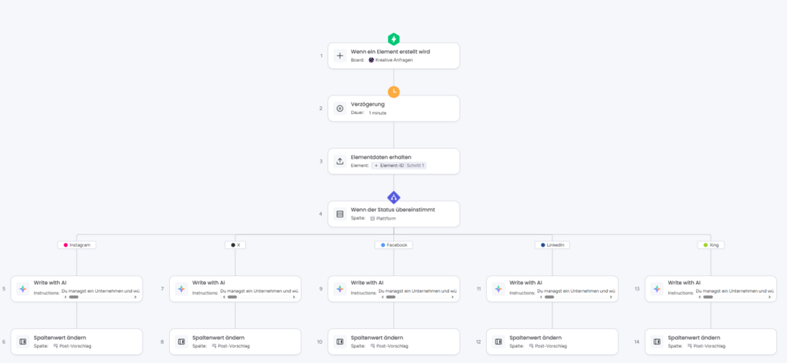Click the column icon in step 6
Viewport: 787px width, 363px height.
pos(22,341)
